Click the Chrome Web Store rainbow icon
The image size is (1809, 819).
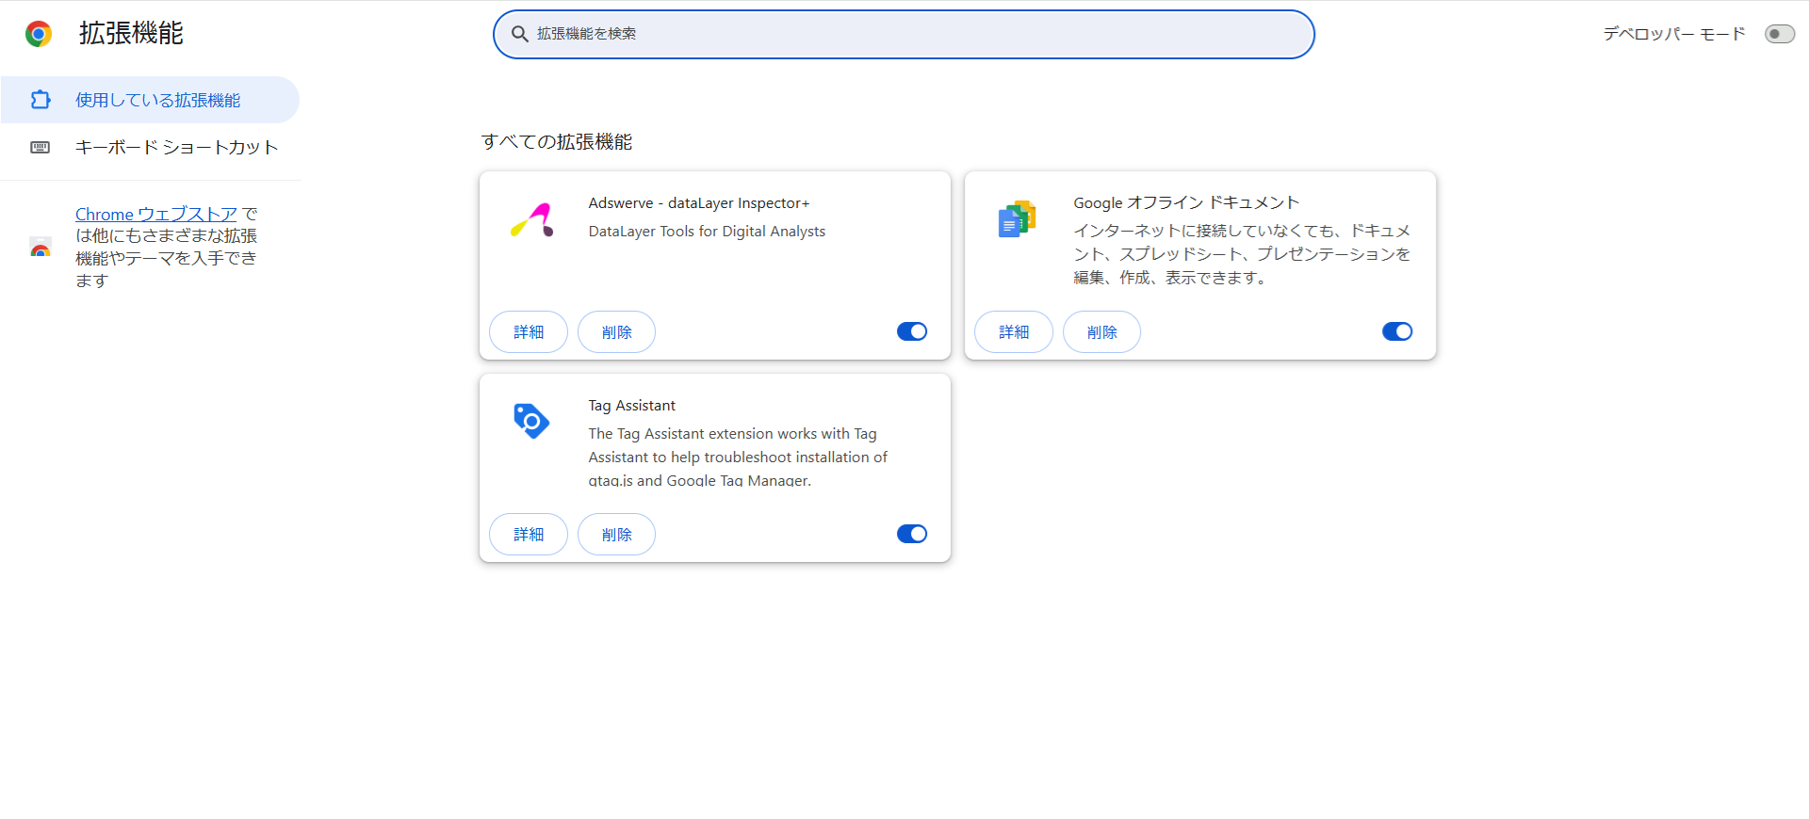(x=41, y=248)
